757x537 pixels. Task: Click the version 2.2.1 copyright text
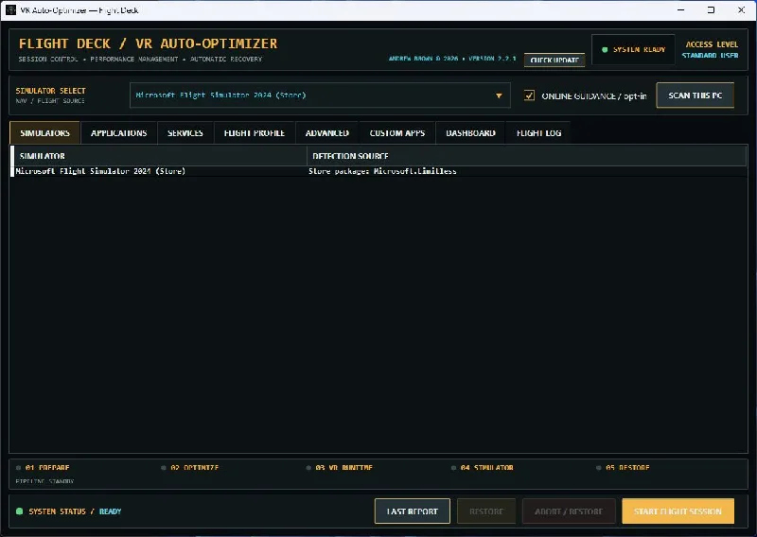pos(452,59)
